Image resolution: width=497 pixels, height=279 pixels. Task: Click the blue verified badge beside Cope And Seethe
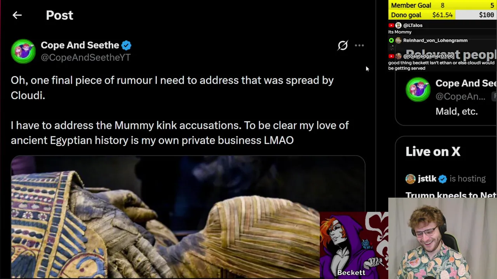[x=126, y=45]
